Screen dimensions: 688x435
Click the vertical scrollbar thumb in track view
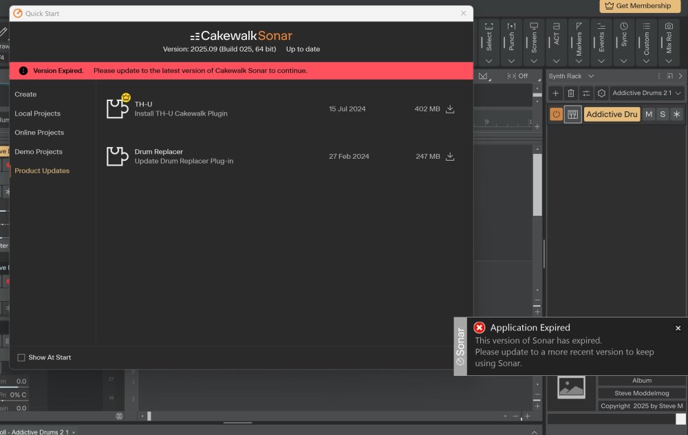coord(537,184)
